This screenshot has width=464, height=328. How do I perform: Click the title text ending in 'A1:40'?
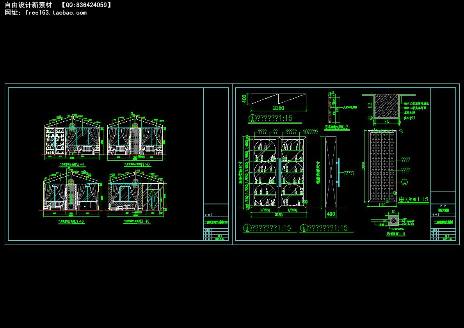[72, 164]
